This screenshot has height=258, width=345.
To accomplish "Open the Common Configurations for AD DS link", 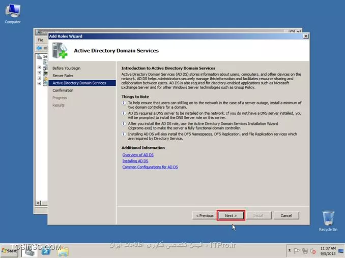I will pyautogui.click(x=150, y=167).
